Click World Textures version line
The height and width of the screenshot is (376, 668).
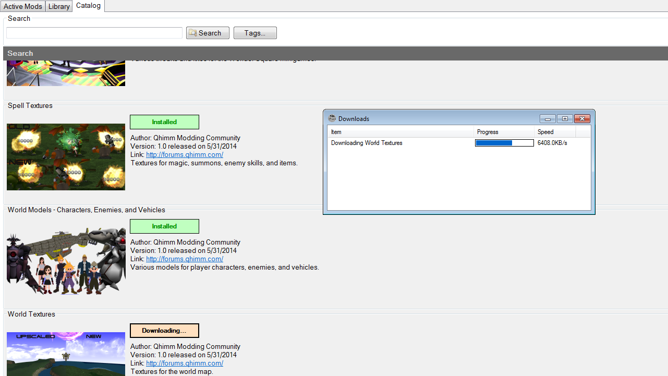click(184, 355)
